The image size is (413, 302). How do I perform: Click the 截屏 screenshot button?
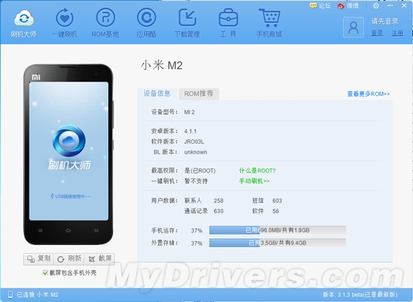tap(100, 259)
